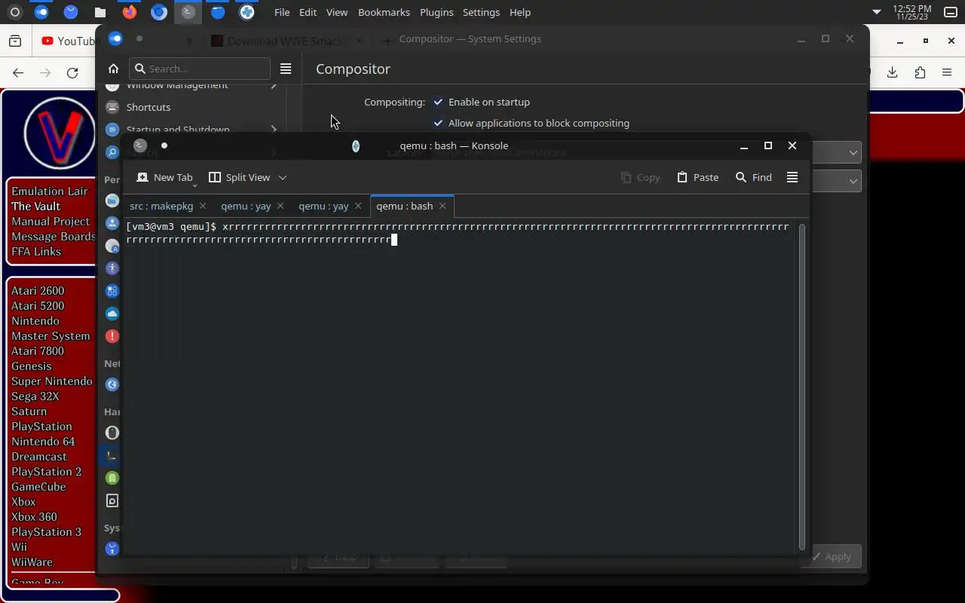Open the Settings menu

point(481,12)
